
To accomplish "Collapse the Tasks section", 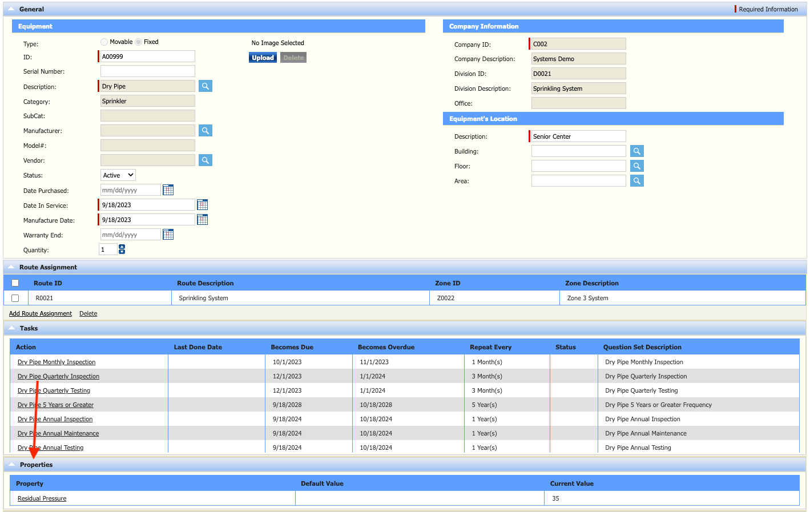I will (13, 328).
